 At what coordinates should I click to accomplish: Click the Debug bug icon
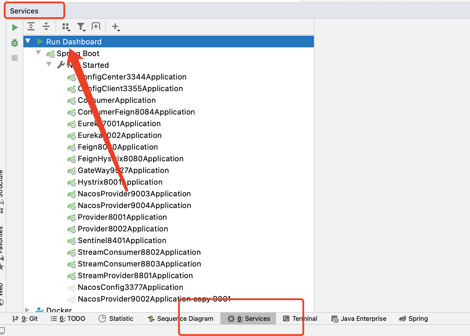pyautogui.click(x=15, y=43)
